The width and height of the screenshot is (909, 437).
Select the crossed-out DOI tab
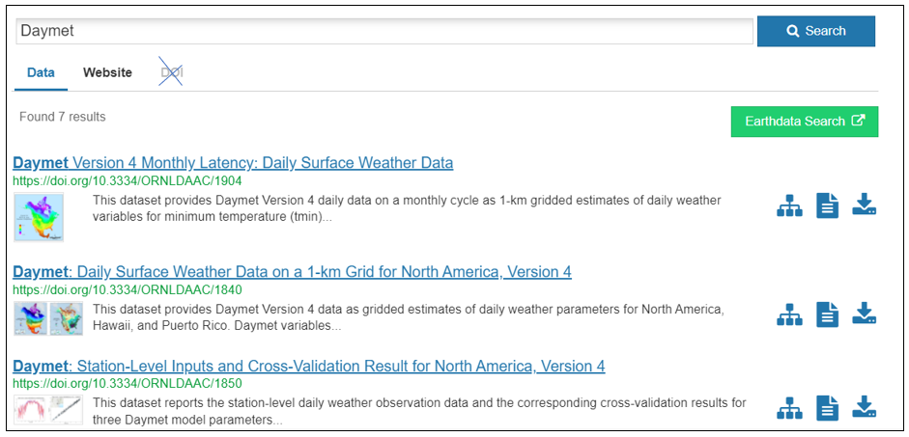(x=172, y=73)
